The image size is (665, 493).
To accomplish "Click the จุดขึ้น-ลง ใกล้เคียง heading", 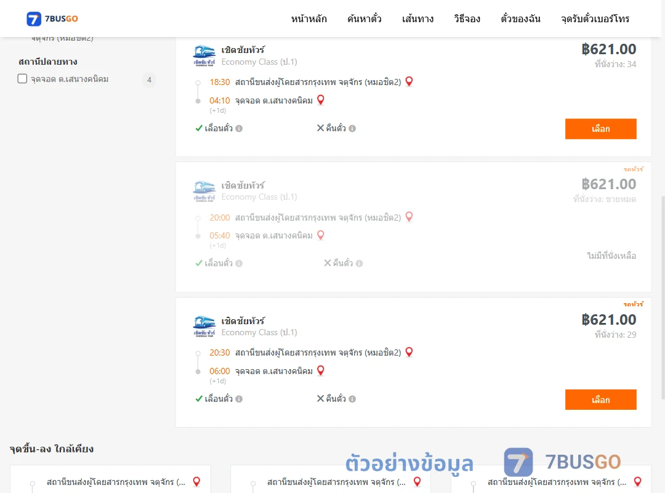I will pos(51,449).
